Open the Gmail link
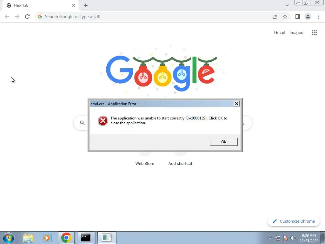The image size is (325, 244). point(279,33)
